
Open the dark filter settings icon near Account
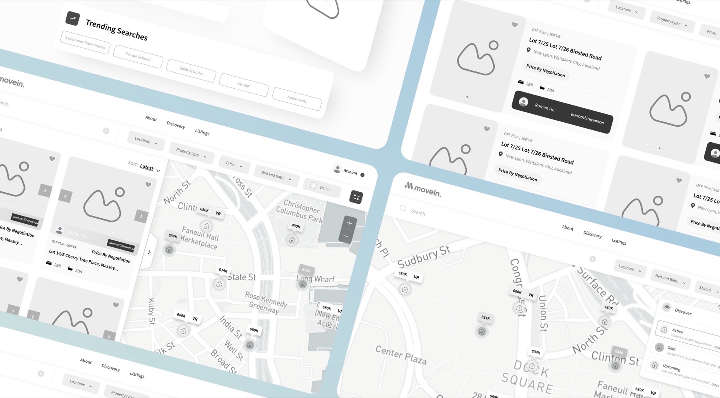356,197
